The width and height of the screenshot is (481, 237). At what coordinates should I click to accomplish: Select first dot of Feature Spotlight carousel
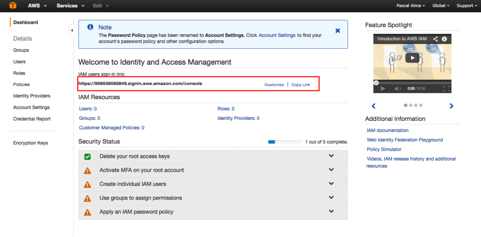click(405, 105)
